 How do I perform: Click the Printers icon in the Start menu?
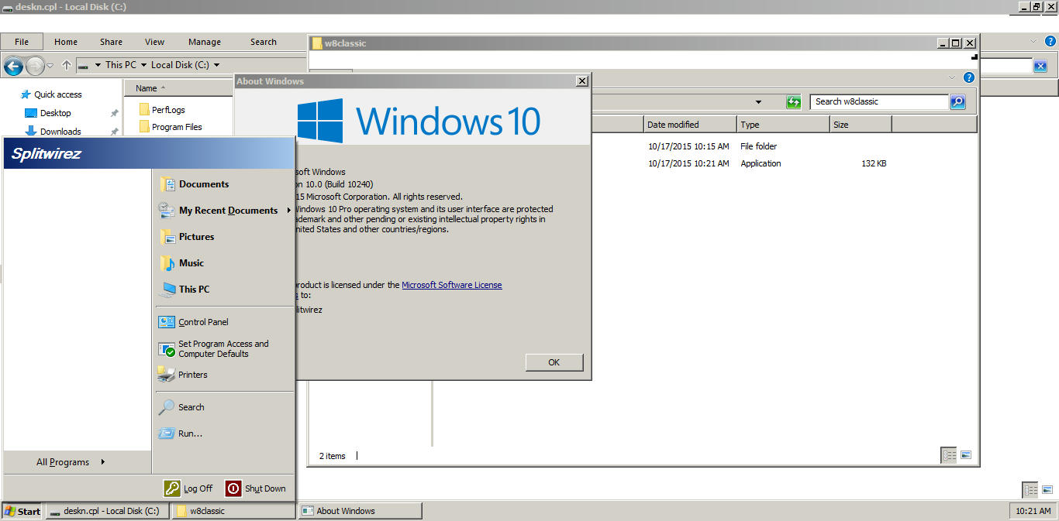coord(164,374)
